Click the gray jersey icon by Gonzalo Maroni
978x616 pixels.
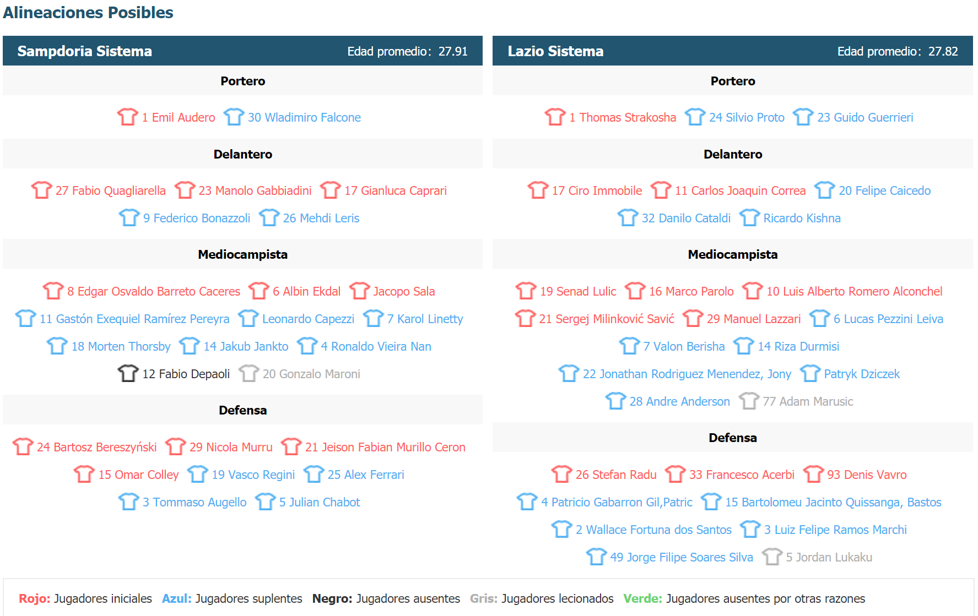point(248,373)
